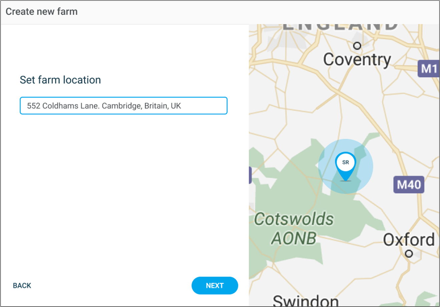Click the SR farm location pin
Viewport: 440px width, 307px height.
click(345, 163)
